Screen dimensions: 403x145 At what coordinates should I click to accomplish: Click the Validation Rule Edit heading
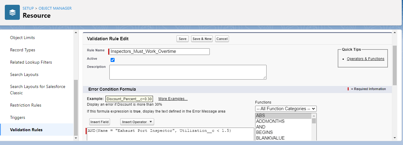108,39
